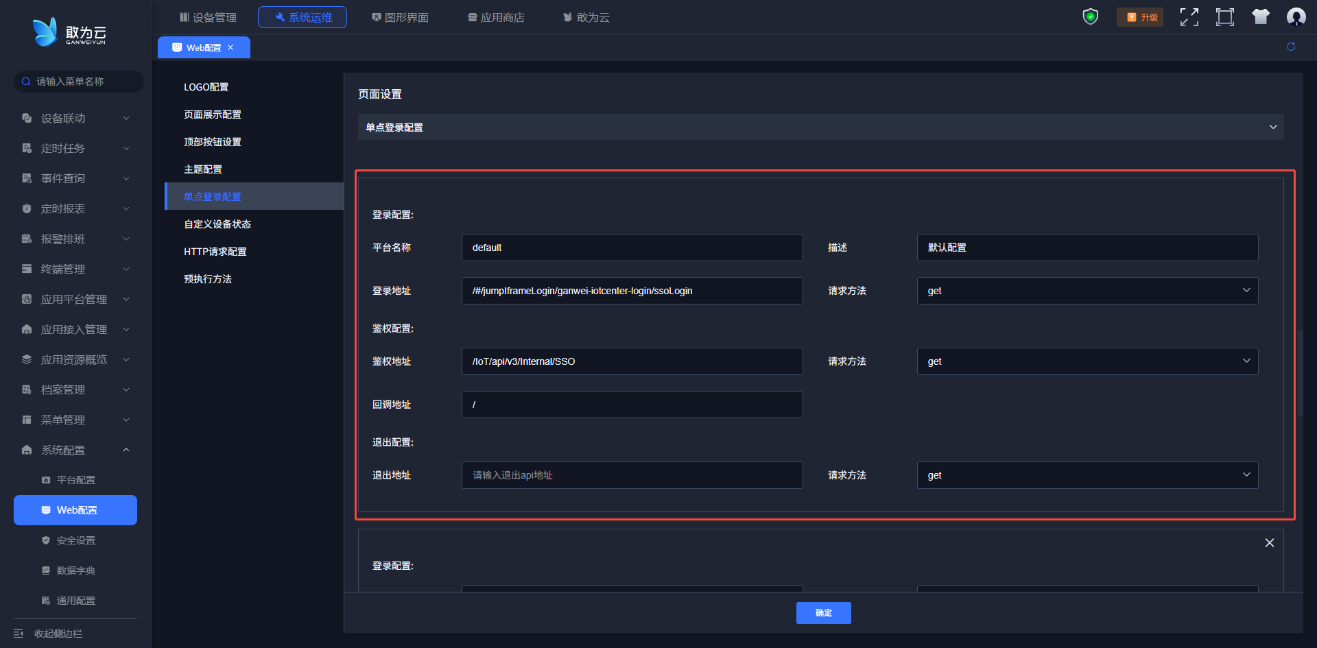Switch to 设备管理 top tab
1317x648 pixels.
pyautogui.click(x=208, y=17)
